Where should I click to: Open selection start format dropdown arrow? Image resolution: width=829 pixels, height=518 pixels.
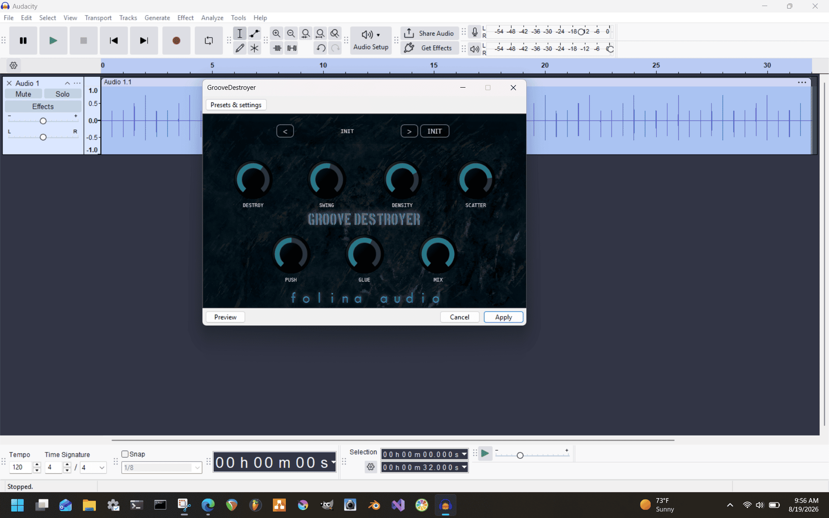(464, 454)
